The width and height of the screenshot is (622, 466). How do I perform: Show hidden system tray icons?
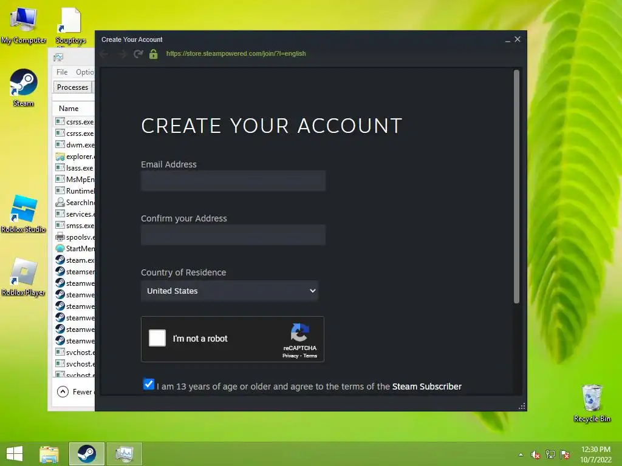(521, 455)
